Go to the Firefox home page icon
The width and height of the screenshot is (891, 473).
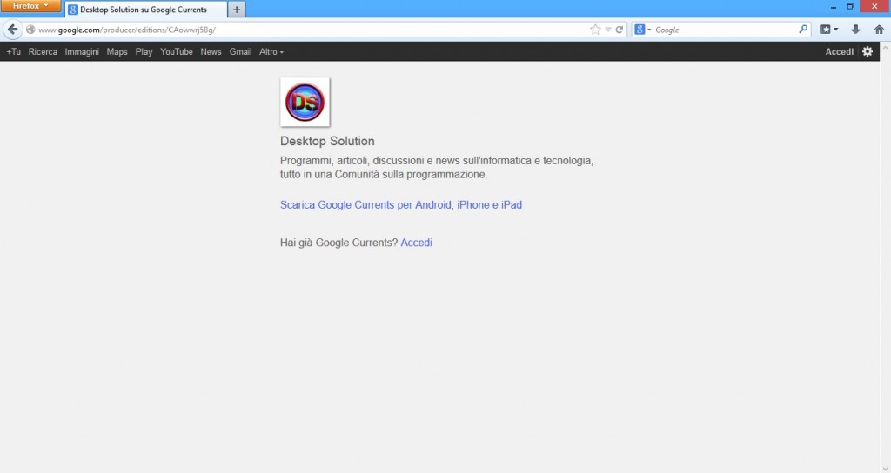point(879,30)
